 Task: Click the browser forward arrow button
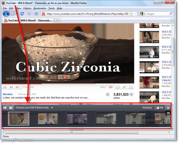point(12,14)
